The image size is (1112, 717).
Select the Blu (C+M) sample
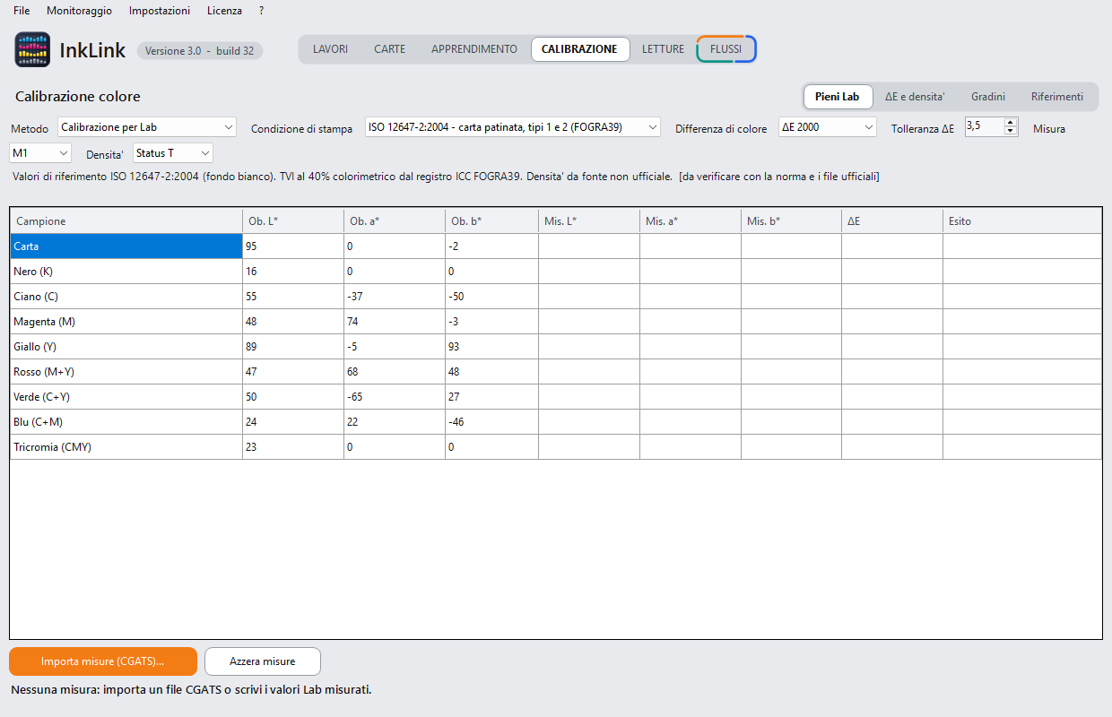click(126, 422)
